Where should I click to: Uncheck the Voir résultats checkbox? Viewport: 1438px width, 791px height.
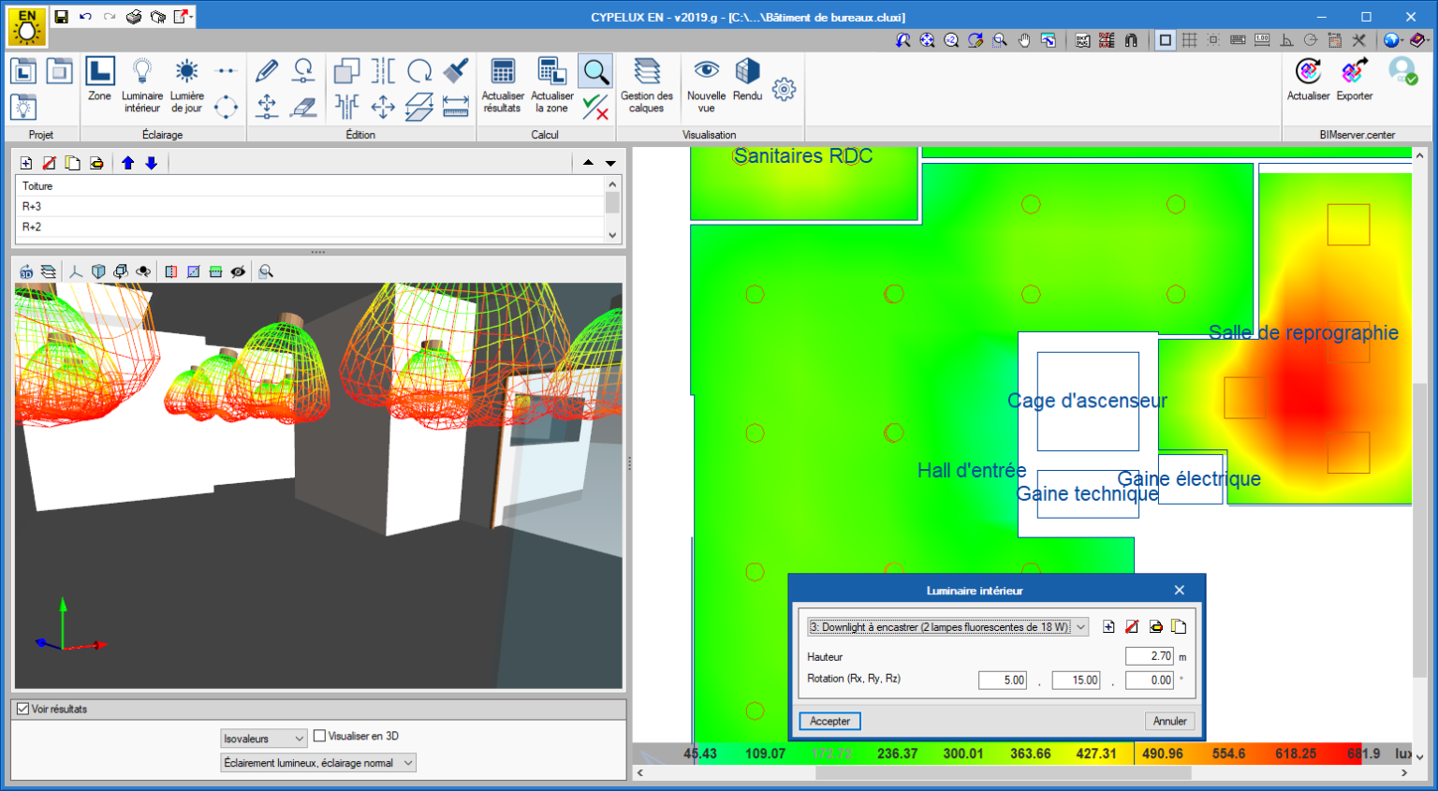(23, 709)
